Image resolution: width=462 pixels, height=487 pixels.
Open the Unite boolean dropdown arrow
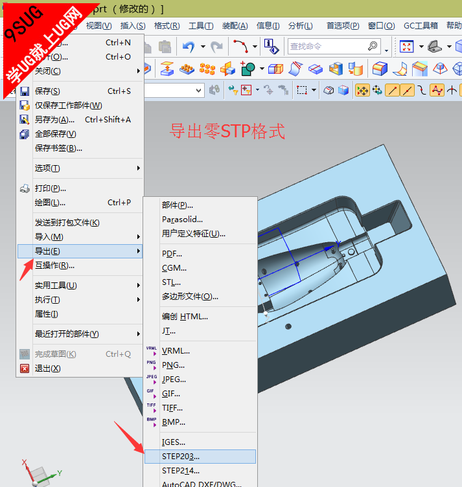click(262, 69)
